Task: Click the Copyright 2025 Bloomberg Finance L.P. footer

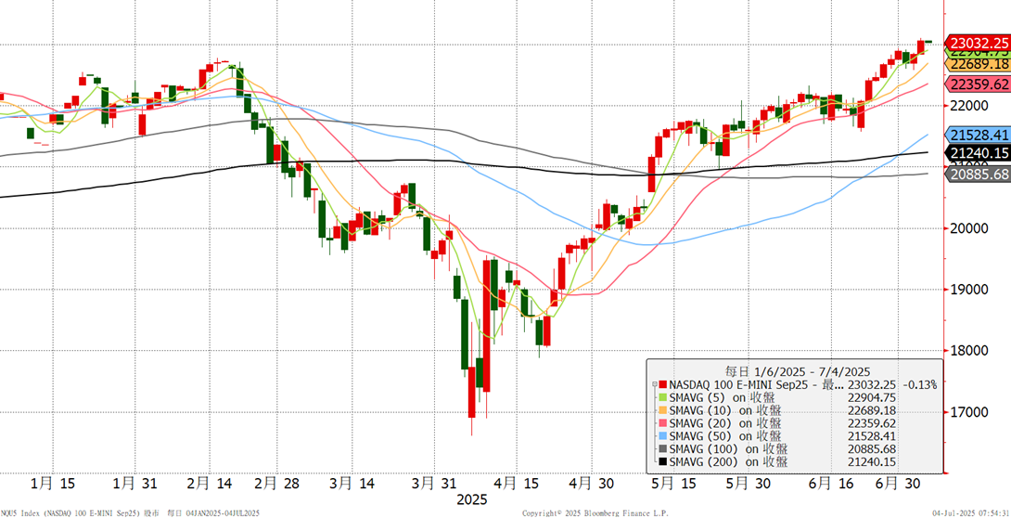Action: tap(595, 512)
